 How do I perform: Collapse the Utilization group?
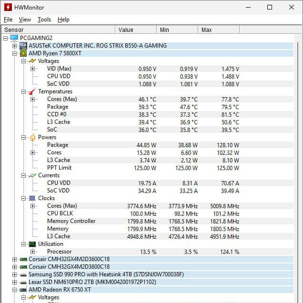(x=23, y=244)
